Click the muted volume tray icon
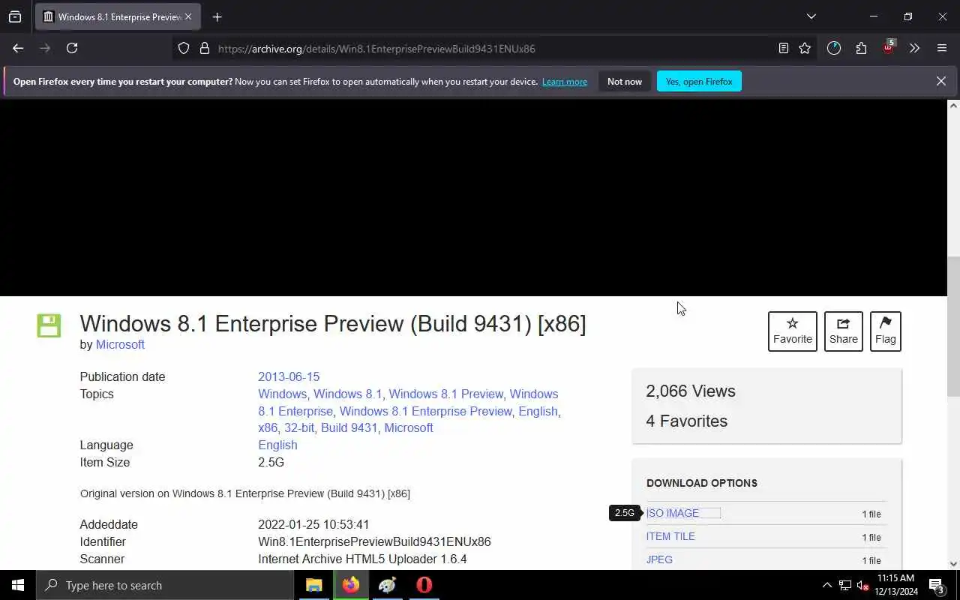This screenshot has height=600, width=960. click(862, 585)
